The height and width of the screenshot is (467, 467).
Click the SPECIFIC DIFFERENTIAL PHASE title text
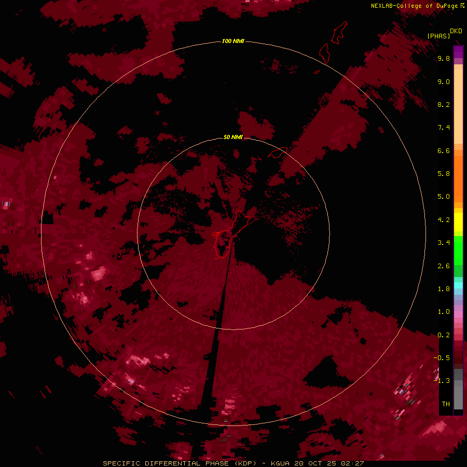pos(166,463)
